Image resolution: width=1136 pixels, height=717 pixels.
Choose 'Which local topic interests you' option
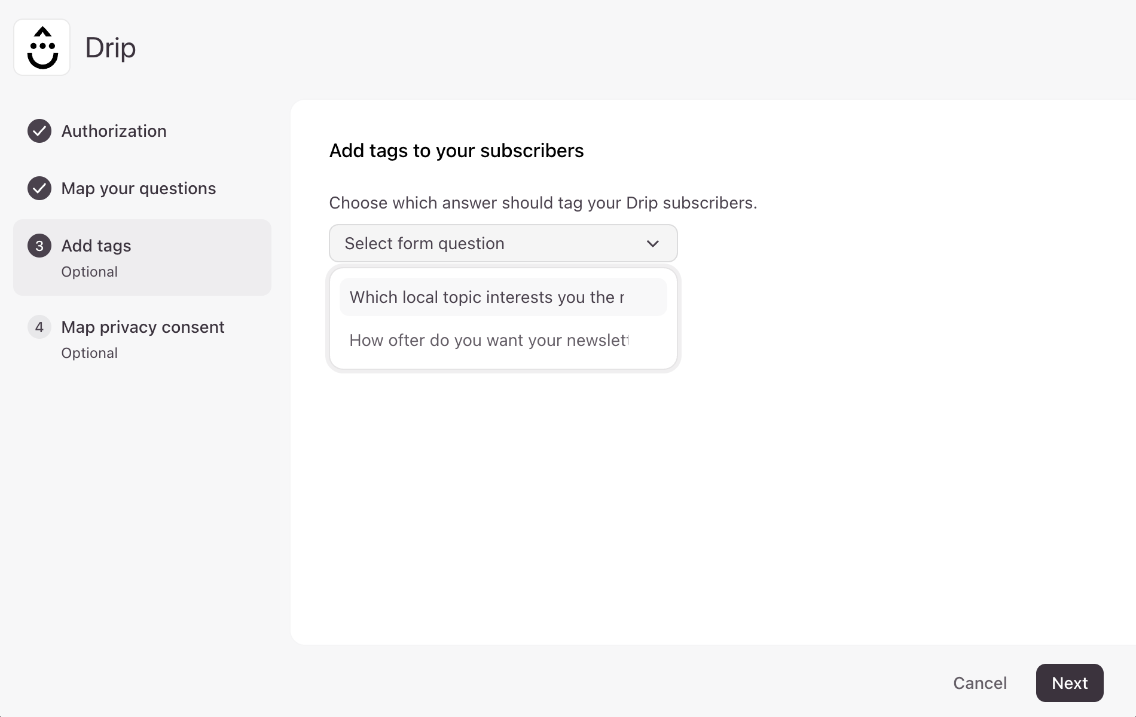point(503,297)
